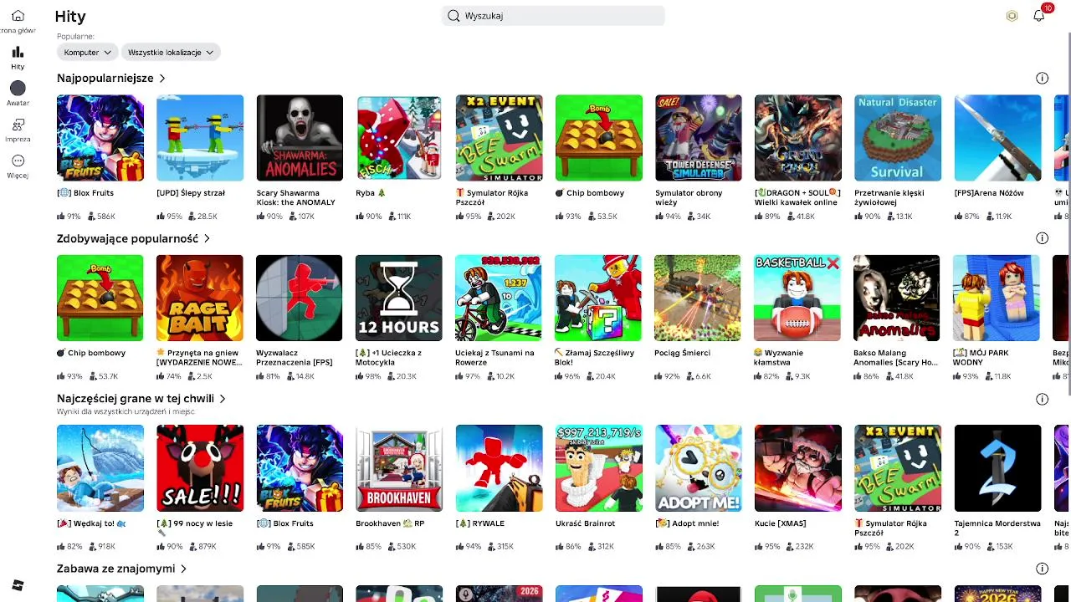Show info for Zdobywające popularność section

point(1042,238)
